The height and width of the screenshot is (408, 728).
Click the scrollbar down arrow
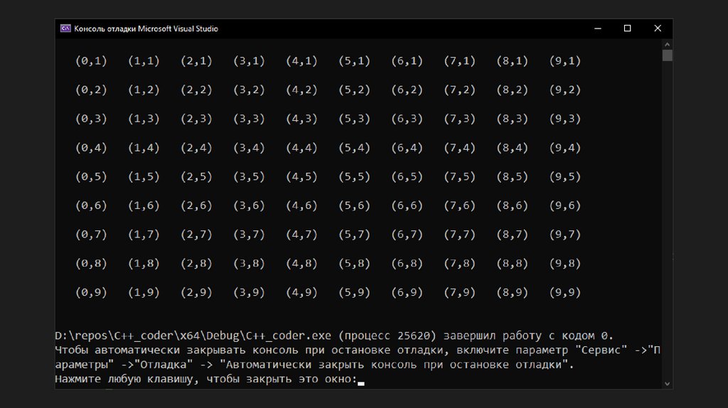click(667, 384)
